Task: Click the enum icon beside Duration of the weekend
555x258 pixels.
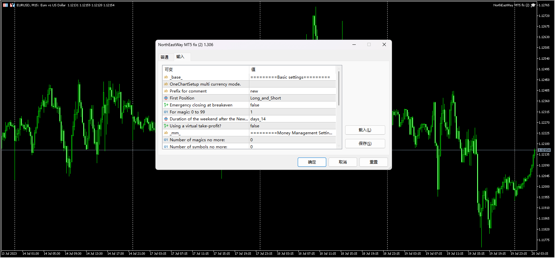Action: pos(166,119)
